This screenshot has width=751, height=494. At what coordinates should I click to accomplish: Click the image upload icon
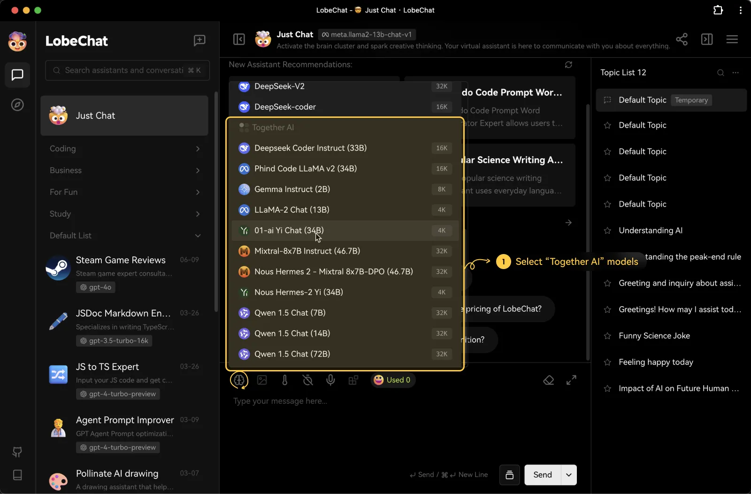[262, 380]
